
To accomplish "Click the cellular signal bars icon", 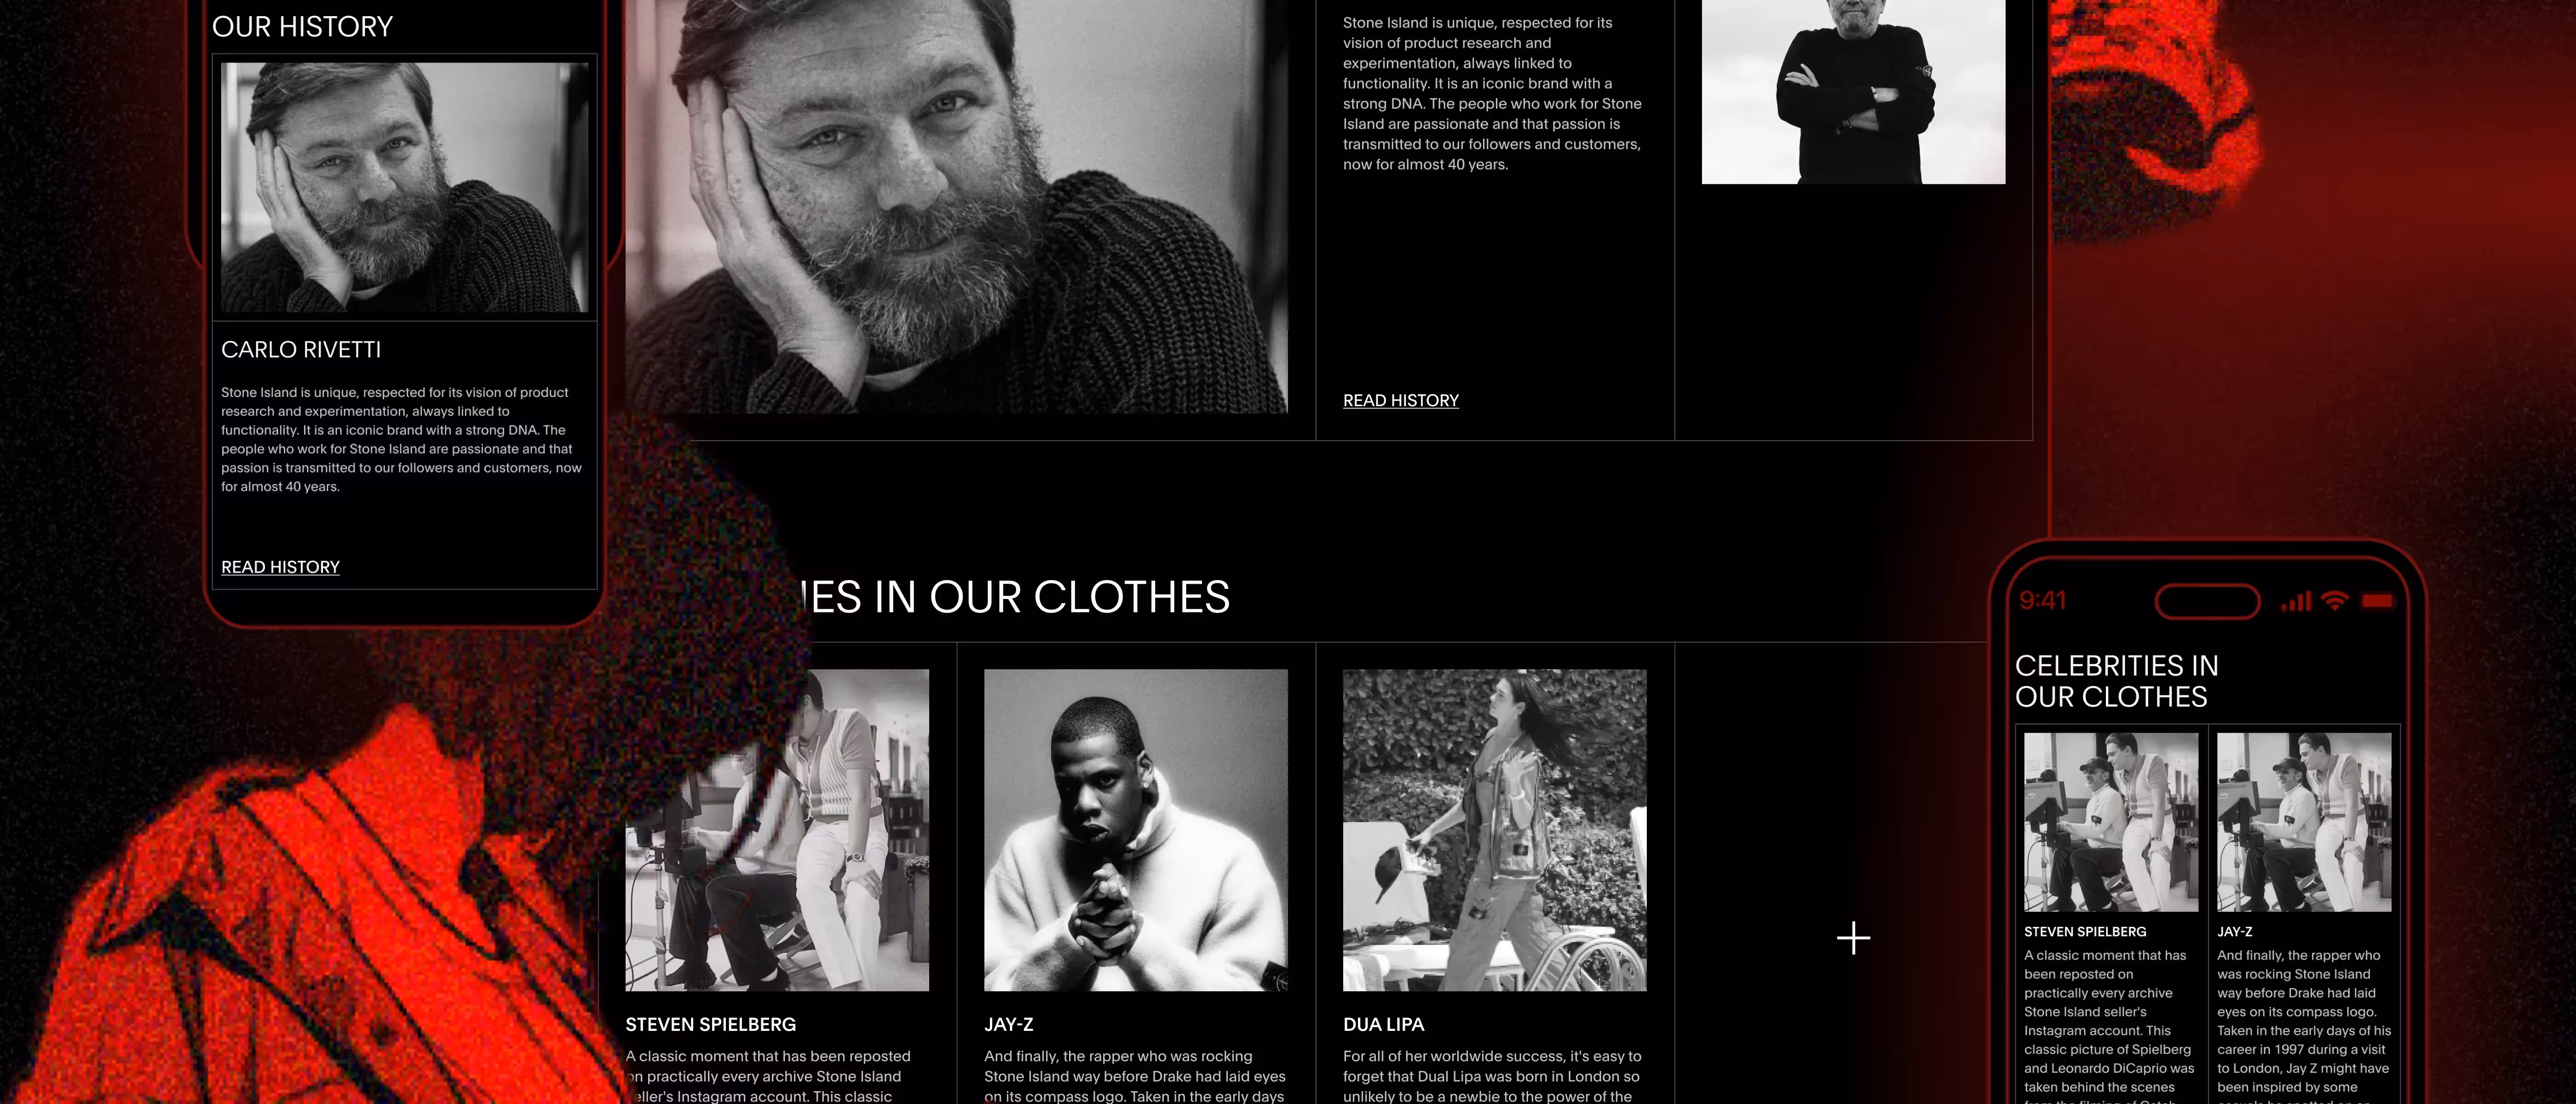I will [2295, 601].
